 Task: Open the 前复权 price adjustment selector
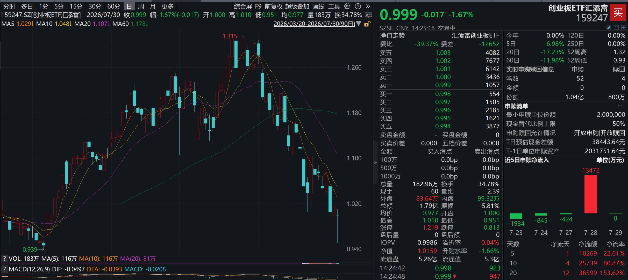(273, 6)
